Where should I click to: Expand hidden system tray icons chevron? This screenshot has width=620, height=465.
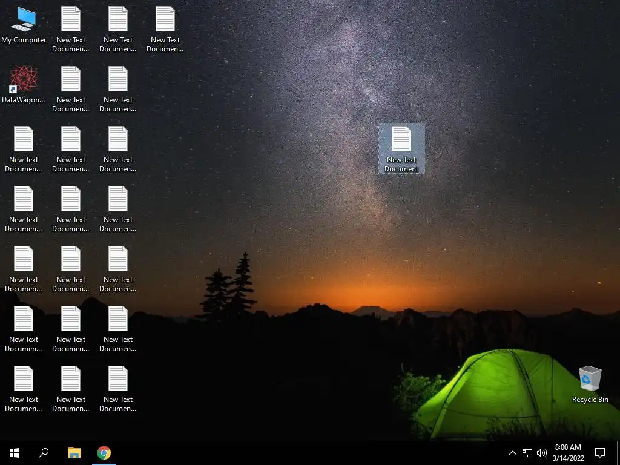coord(512,453)
